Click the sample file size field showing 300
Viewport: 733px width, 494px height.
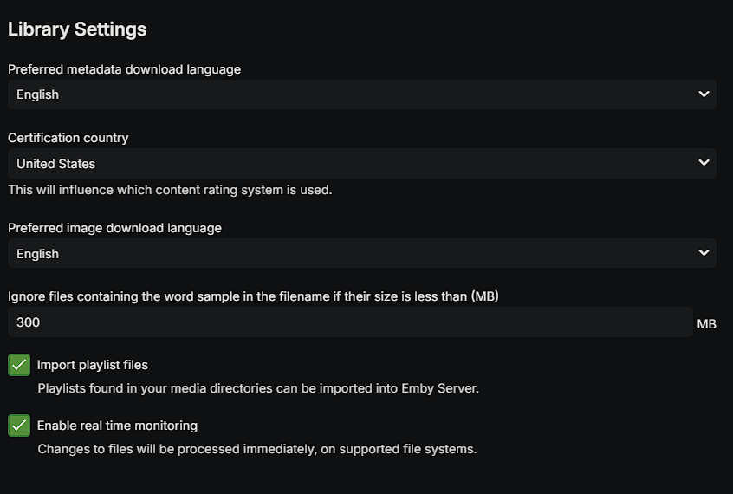(347, 322)
